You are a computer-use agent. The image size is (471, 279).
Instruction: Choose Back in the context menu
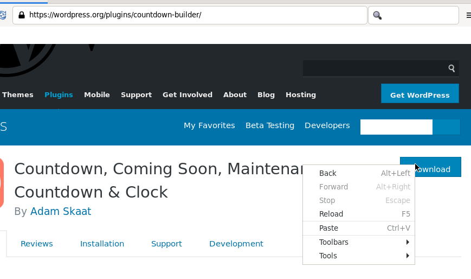pos(359,173)
